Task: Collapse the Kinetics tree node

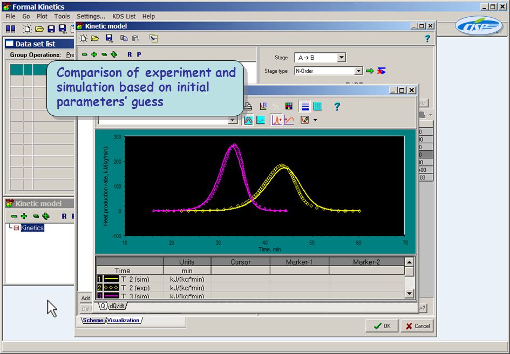Action: tap(16, 228)
